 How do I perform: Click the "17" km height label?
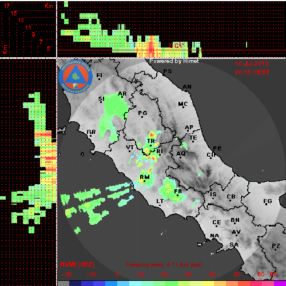(7, 6)
